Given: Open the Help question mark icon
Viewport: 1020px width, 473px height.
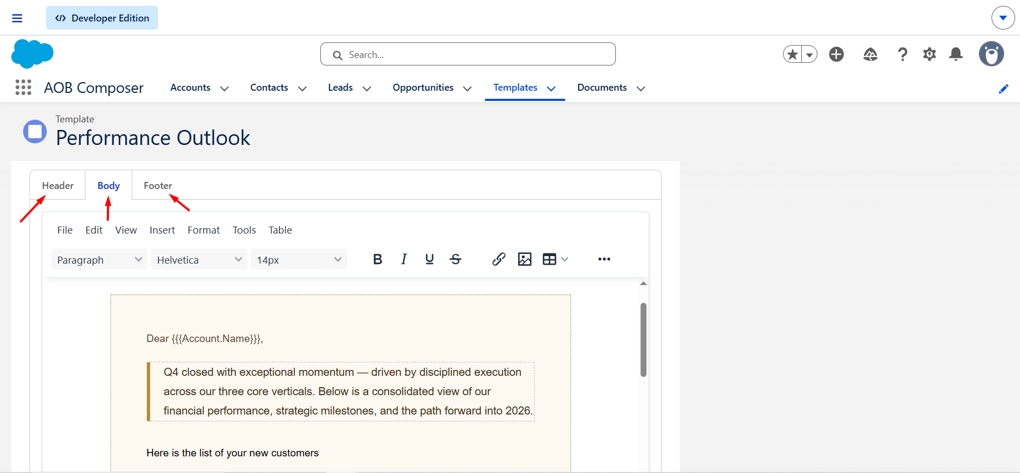Looking at the screenshot, I should coord(903,54).
